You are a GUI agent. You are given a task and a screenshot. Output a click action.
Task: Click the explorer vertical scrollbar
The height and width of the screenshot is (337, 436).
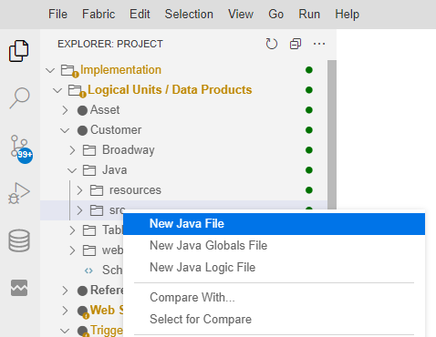click(332, 135)
